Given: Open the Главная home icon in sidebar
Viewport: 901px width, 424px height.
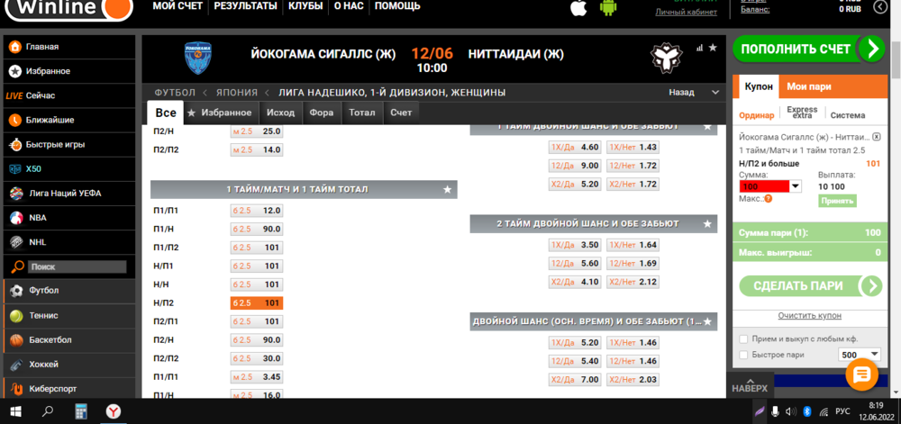Looking at the screenshot, I should [x=15, y=47].
